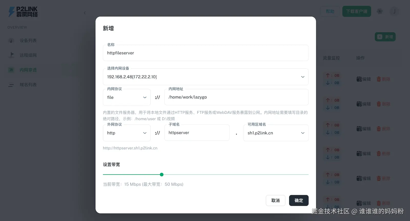
Task: Click the 设备列表 sidebar icon
Action: [11, 41]
